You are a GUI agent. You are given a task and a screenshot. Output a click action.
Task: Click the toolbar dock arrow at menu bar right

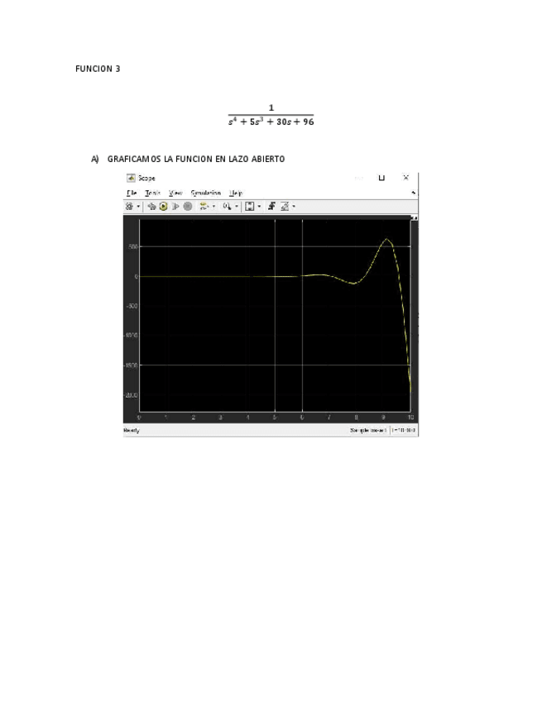(x=414, y=193)
